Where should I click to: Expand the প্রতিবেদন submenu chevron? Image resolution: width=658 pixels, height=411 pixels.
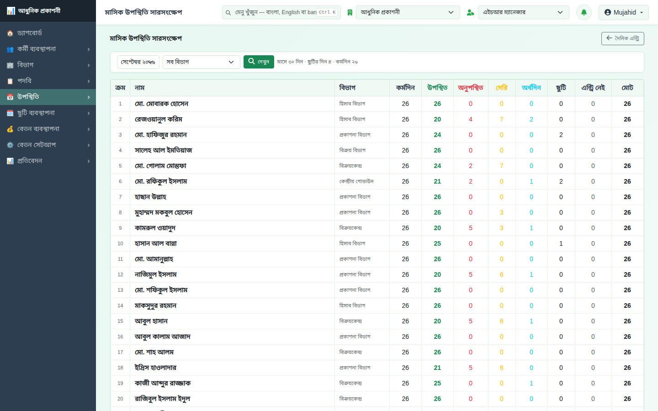[89, 161]
